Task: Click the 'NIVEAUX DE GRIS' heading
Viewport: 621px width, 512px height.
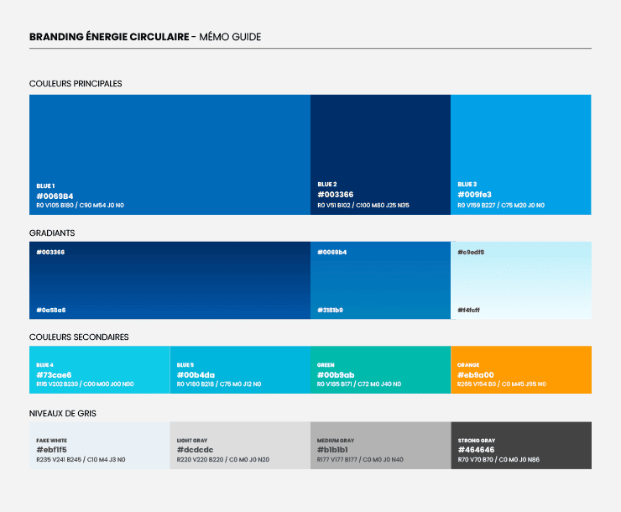Action: point(63,414)
